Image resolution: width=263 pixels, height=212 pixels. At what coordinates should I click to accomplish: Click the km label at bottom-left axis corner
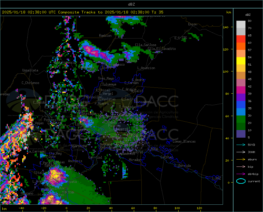click(x=4, y=209)
